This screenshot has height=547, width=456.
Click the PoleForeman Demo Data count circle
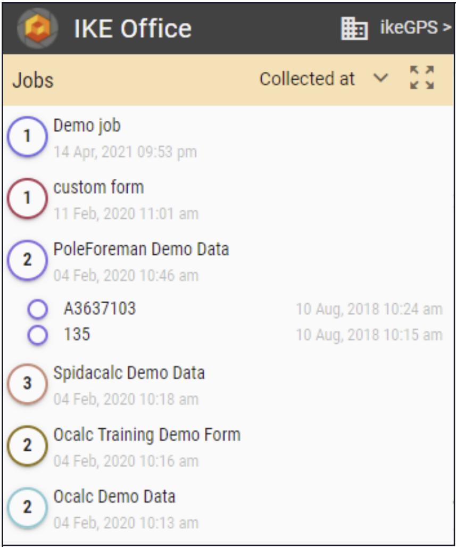pyautogui.click(x=27, y=260)
